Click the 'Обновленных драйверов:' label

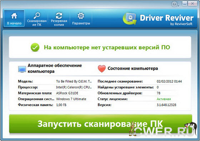(120, 93)
